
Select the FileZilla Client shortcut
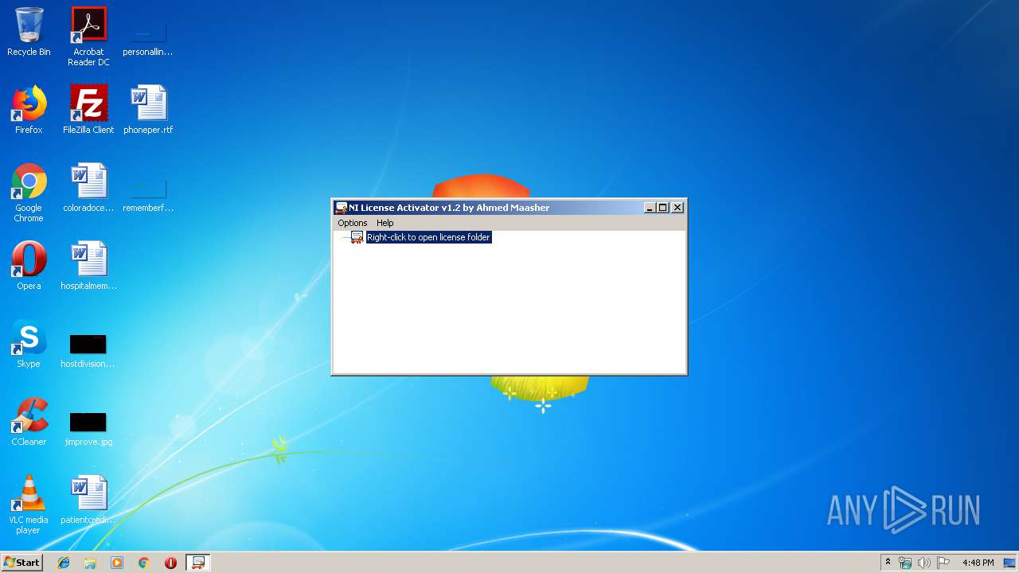click(88, 110)
